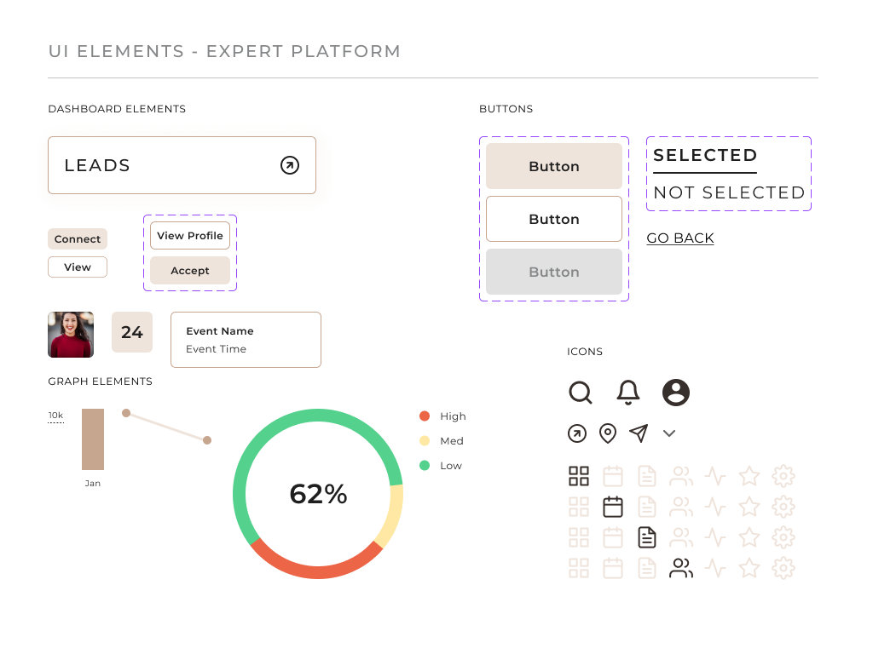
Task: Click the Low legend dot in the chart
Action: [x=424, y=466]
